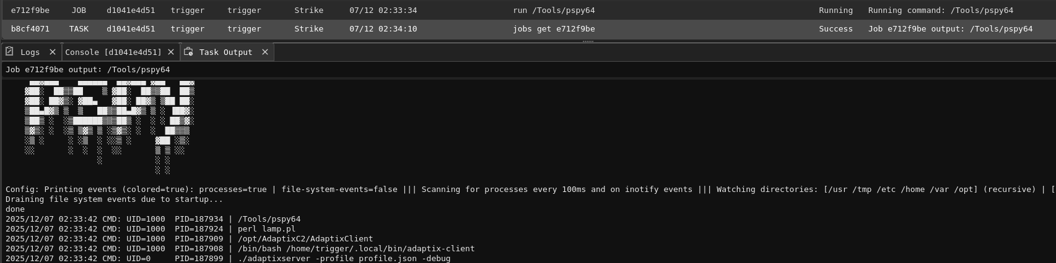The height and width of the screenshot is (263, 1056).
Task: Click the Running status cell
Action: [x=836, y=10]
